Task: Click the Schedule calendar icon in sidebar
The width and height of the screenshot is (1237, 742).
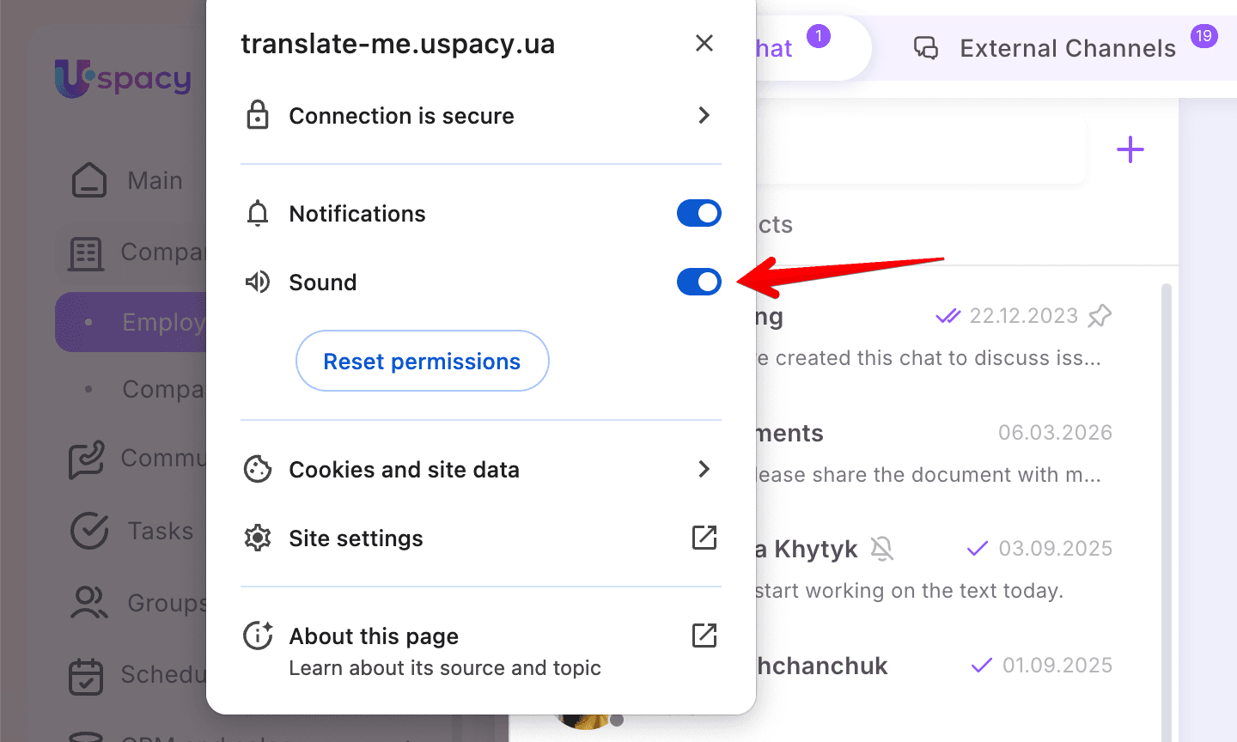Action: point(86,676)
